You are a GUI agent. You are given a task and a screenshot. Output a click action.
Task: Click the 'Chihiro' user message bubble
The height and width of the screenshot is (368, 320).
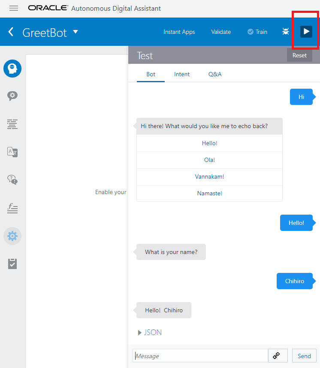pyautogui.click(x=295, y=281)
